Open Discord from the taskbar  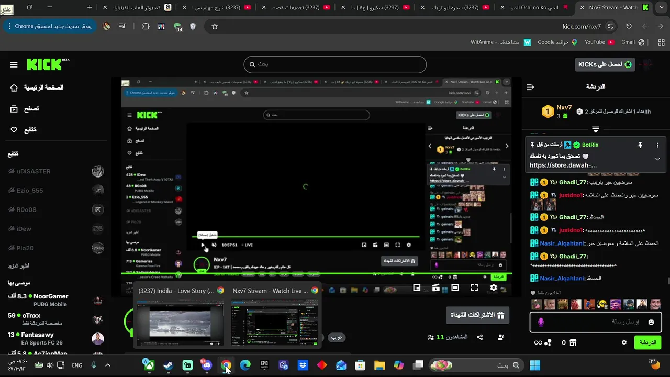tap(207, 365)
